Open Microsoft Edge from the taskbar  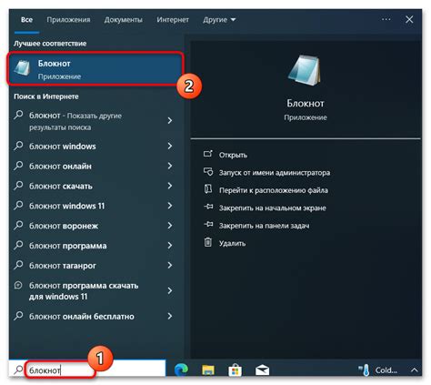tap(181, 370)
